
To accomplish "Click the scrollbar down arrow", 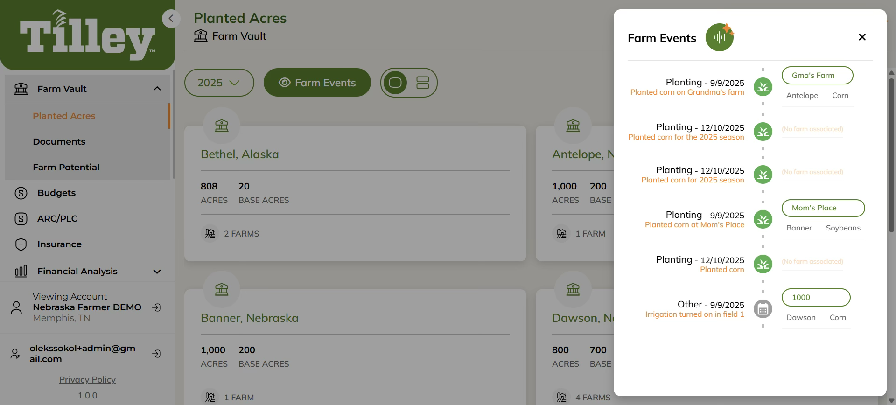I will 891,401.
